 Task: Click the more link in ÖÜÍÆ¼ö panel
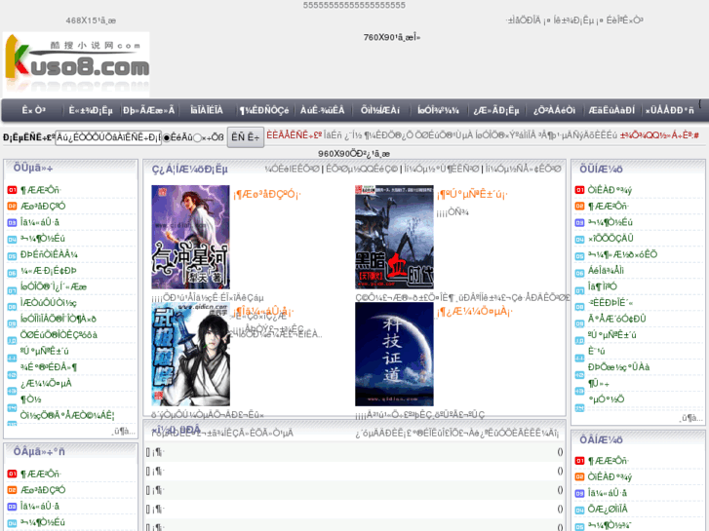[691, 418]
